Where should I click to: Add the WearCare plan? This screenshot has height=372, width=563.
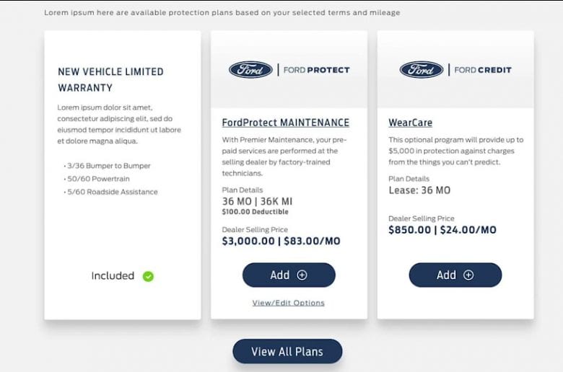click(x=455, y=275)
